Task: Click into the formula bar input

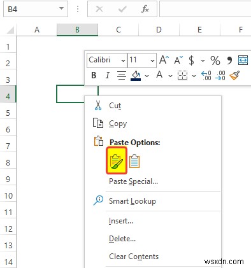Action: coord(205,9)
